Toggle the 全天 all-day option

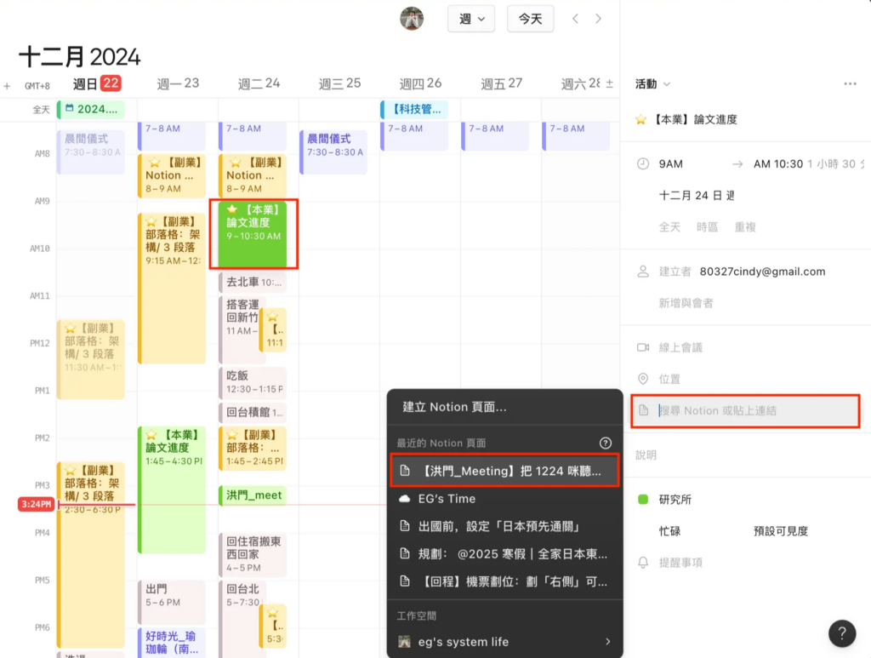pos(669,227)
